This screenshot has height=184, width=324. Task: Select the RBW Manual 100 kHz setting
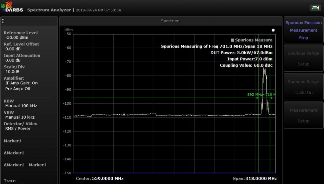click(x=20, y=103)
